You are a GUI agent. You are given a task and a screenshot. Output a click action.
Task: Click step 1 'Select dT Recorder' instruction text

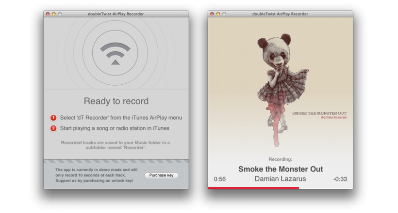(x=121, y=118)
